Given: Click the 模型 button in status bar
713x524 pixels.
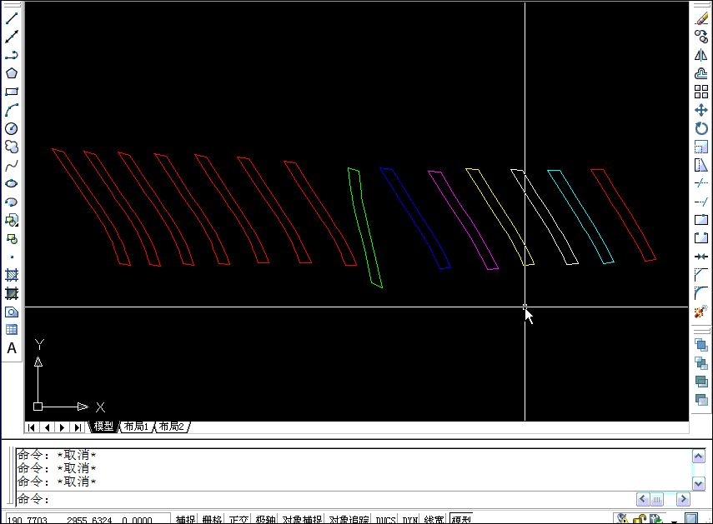Looking at the screenshot, I should click(464, 517).
